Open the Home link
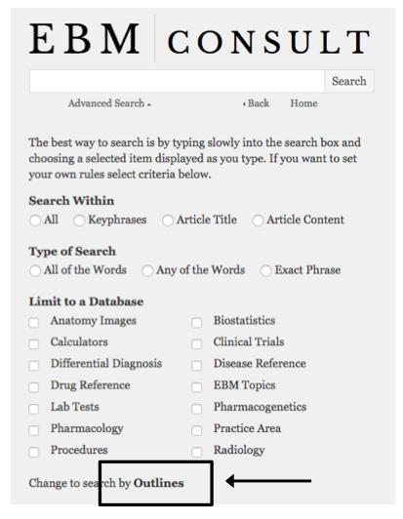The width and height of the screenshot is (403, 519). (x=304, y=103)
